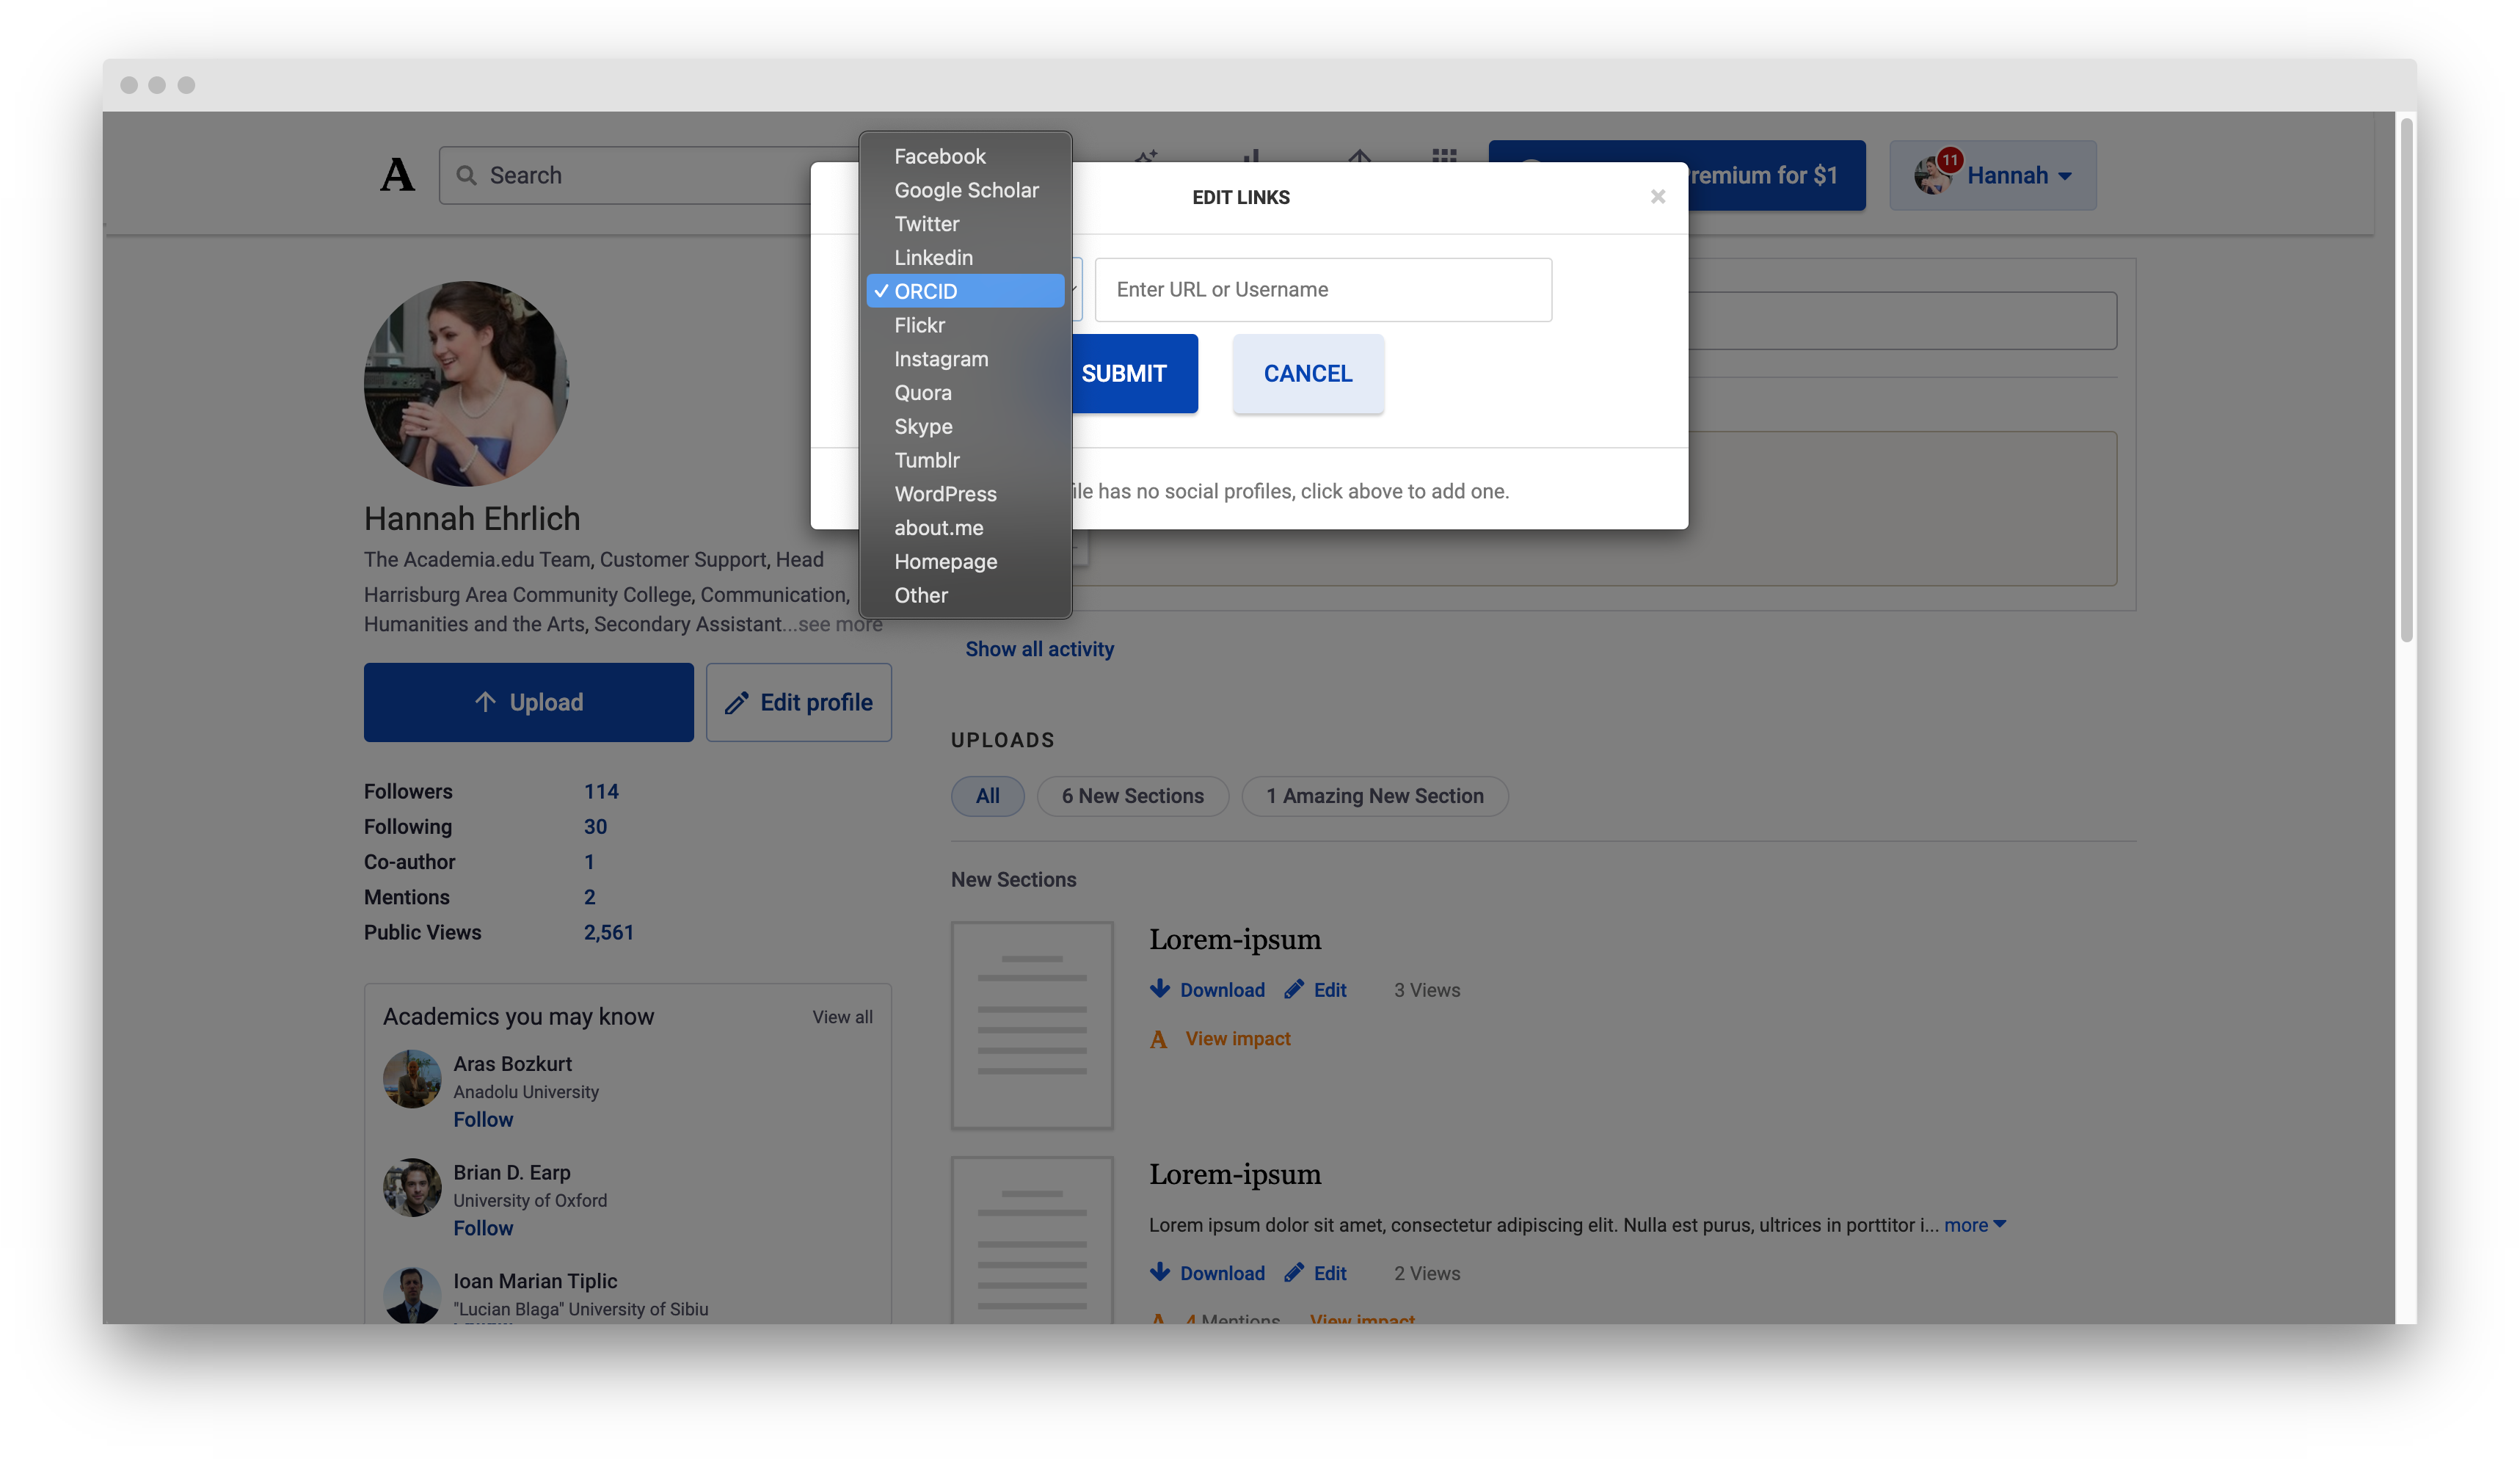Click the search magnifier icon
This screenshot has height=1471, width=2520.
pos(468,175)
